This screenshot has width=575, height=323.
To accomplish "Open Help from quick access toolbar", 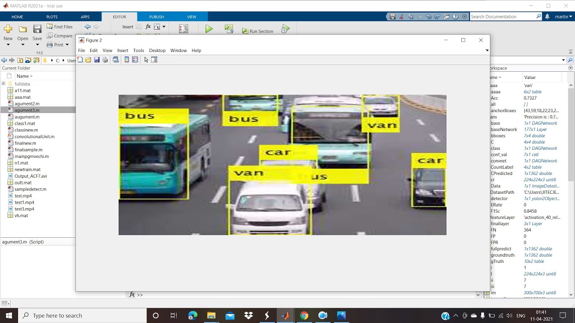I will 456,17.
